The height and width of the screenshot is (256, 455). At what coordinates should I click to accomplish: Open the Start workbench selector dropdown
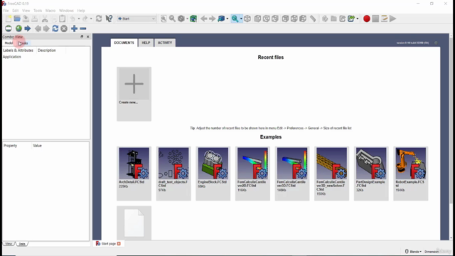[136, 18]
